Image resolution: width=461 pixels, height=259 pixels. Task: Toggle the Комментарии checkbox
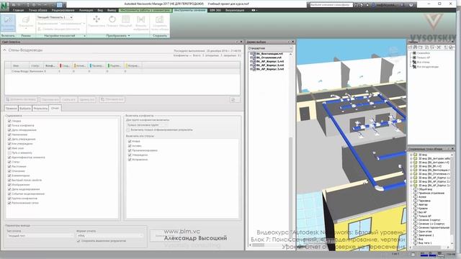(9, 176)
